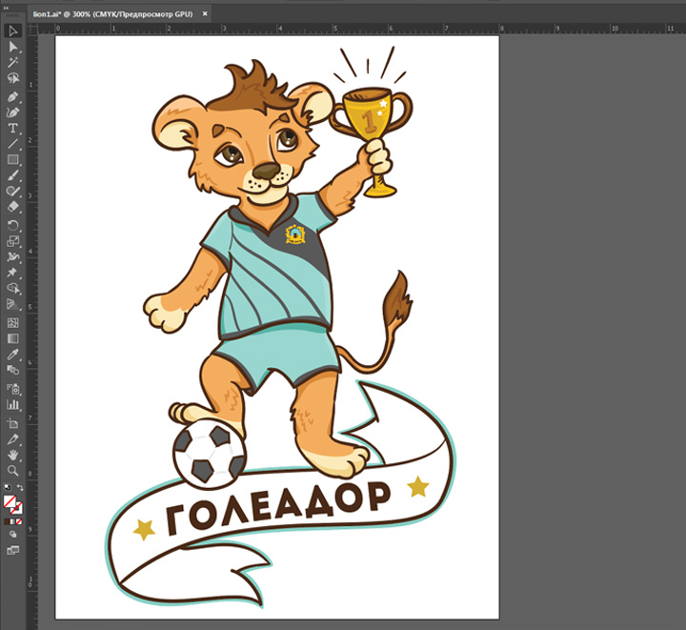Activate the Rotate tool
The width and height of the screenshot is (686, 630).
click(x=13, y=225)
